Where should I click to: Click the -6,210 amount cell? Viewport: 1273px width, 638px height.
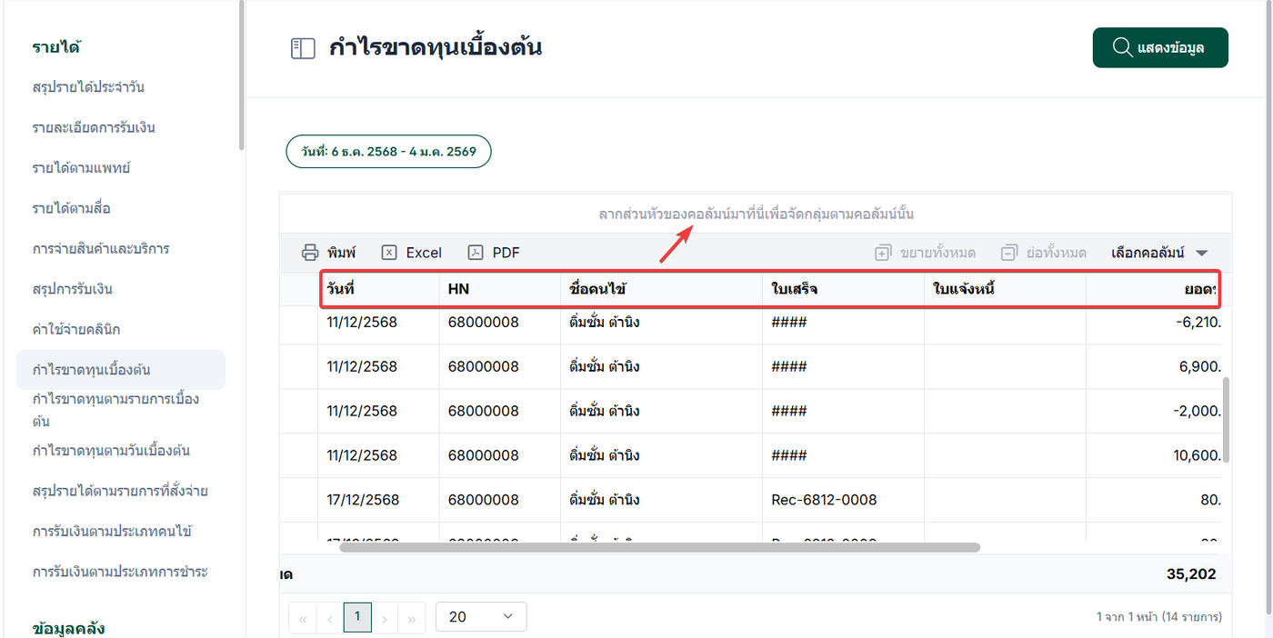pyautogui.click(x=1154, y=322)
